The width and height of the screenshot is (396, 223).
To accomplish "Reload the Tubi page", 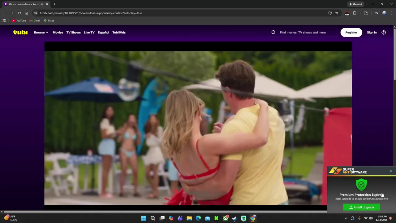I will (x=19, y=13).
